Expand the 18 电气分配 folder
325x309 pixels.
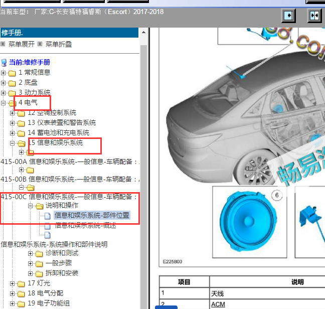12,293
